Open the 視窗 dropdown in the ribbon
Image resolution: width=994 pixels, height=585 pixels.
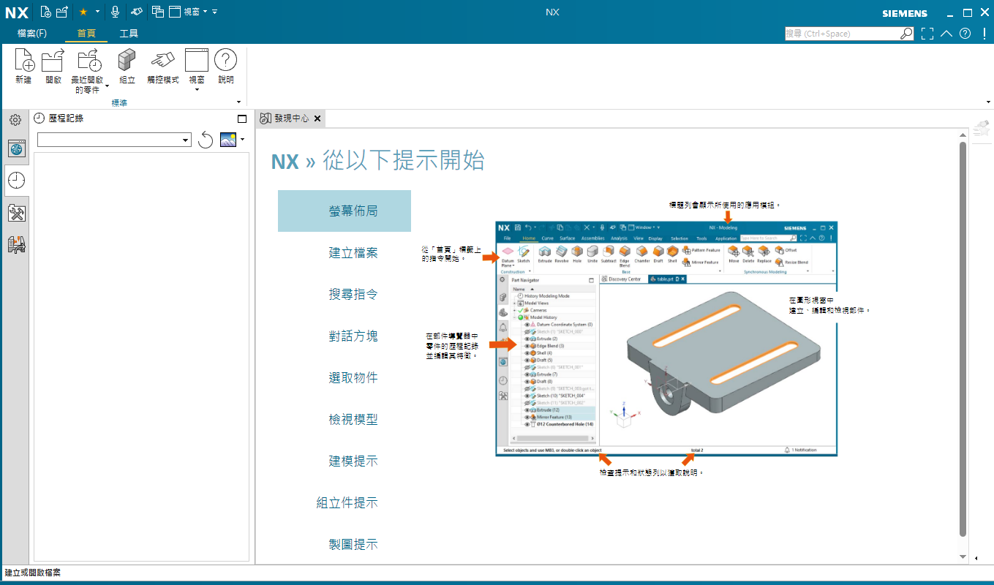click(196, 89)
